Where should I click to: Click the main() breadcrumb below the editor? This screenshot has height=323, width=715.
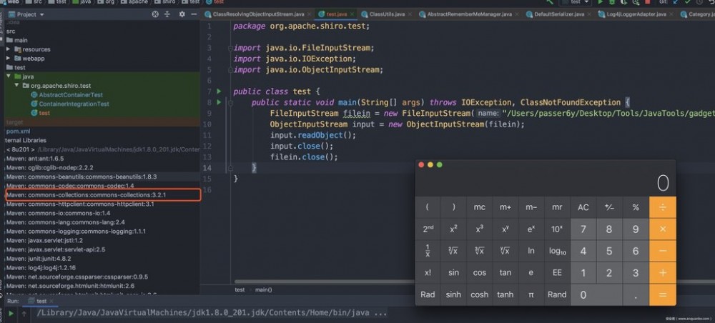point(263,289)
